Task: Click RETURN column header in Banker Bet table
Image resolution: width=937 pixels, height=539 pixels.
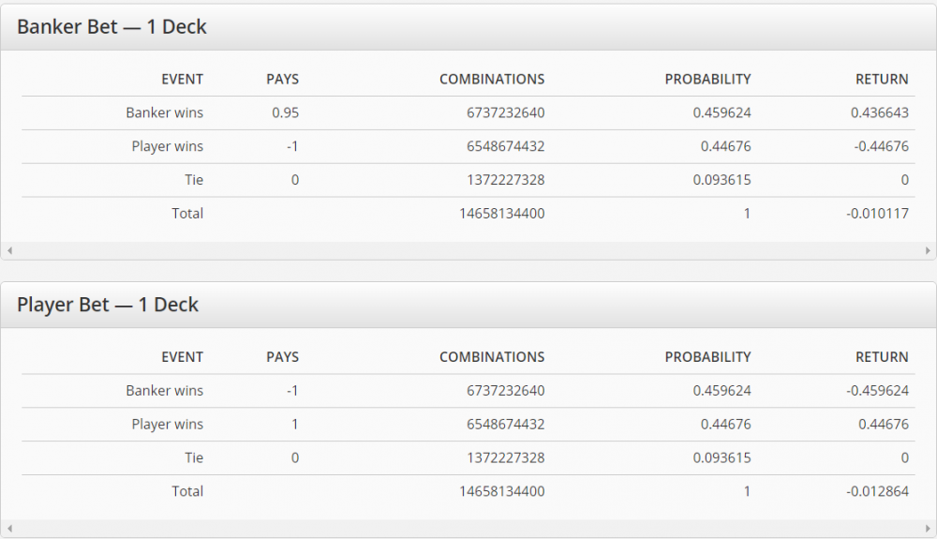Action: [x=882, y=79]
